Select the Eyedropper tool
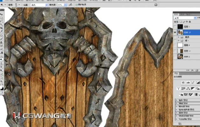The width and height of the screenshot is (200, 127). pyautogui.click(x=1, y=31)
